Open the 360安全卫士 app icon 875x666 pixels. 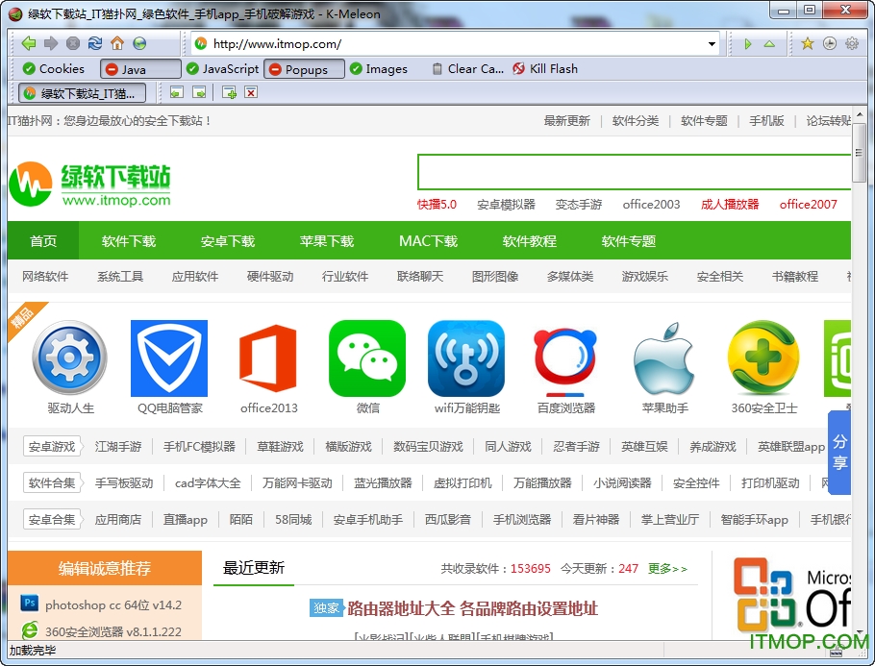(763, 358)
